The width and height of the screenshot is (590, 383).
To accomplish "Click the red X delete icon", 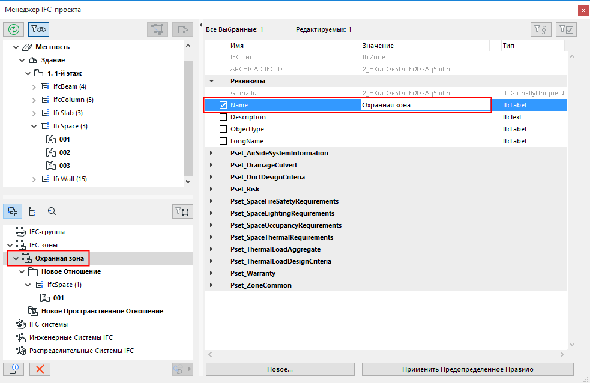I will tap(40, 369).
